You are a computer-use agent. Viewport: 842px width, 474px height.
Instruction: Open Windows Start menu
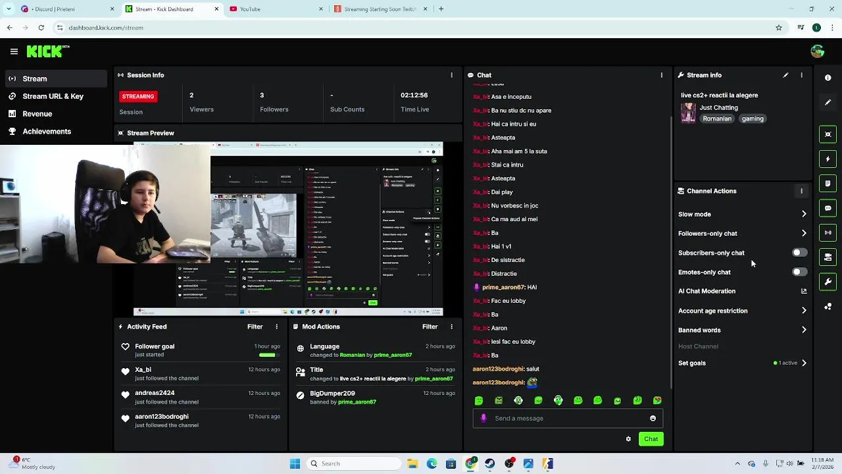(x=295, y=463)
